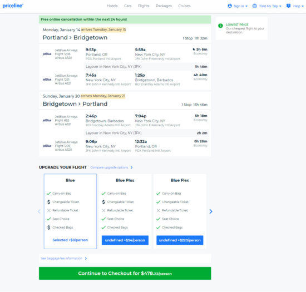Click the Sign In user icon
This screenshot has height=292, width=306.
[x=230, y=6]
